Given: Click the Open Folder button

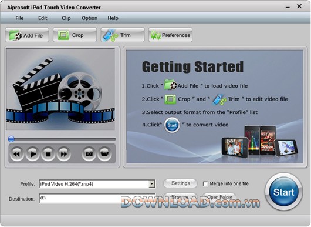Looking at the screenshot, I should point(219,197).
